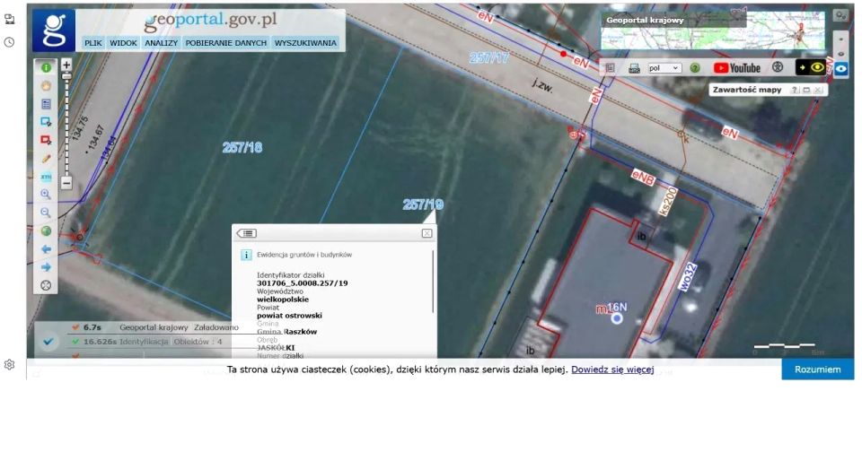862x452 pixels.
Task: Toggle blue eye layer visibility button
Action: pyautogui.click(x=841, y=67)
